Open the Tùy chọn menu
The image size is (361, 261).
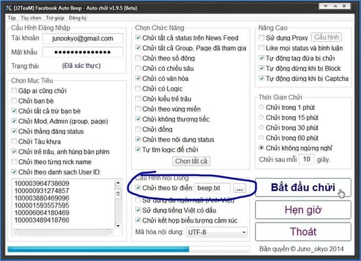pos(31,18)
